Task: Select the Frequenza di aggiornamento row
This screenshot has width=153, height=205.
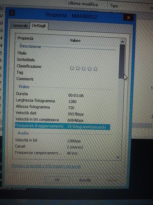Action: point(63,126)
